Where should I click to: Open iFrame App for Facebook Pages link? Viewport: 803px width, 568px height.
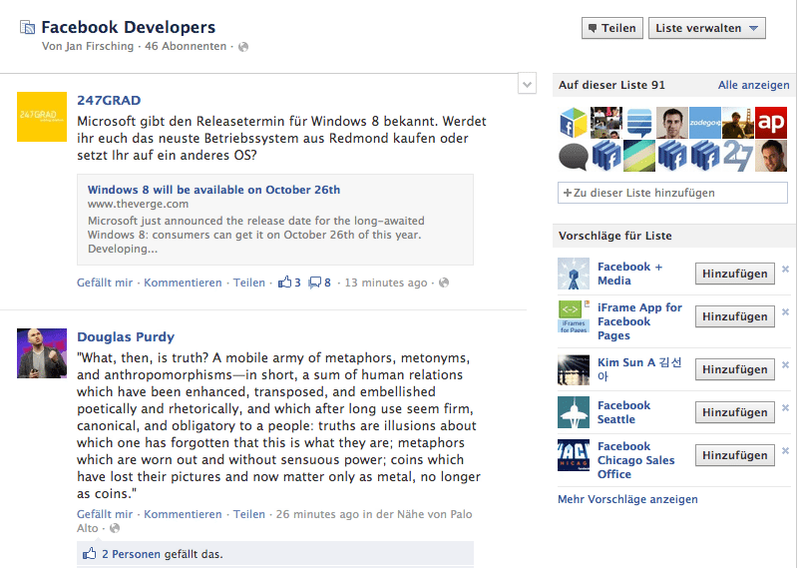tap(639, 321)
